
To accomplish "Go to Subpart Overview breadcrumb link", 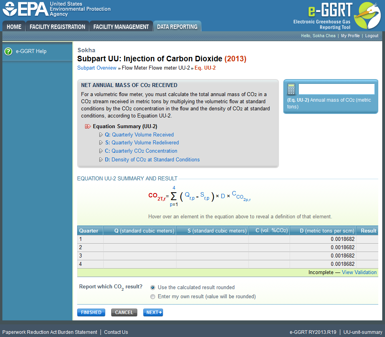I will coord(97,68).
